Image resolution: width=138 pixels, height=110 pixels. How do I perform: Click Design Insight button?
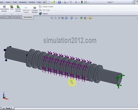[x=46, y=7]
